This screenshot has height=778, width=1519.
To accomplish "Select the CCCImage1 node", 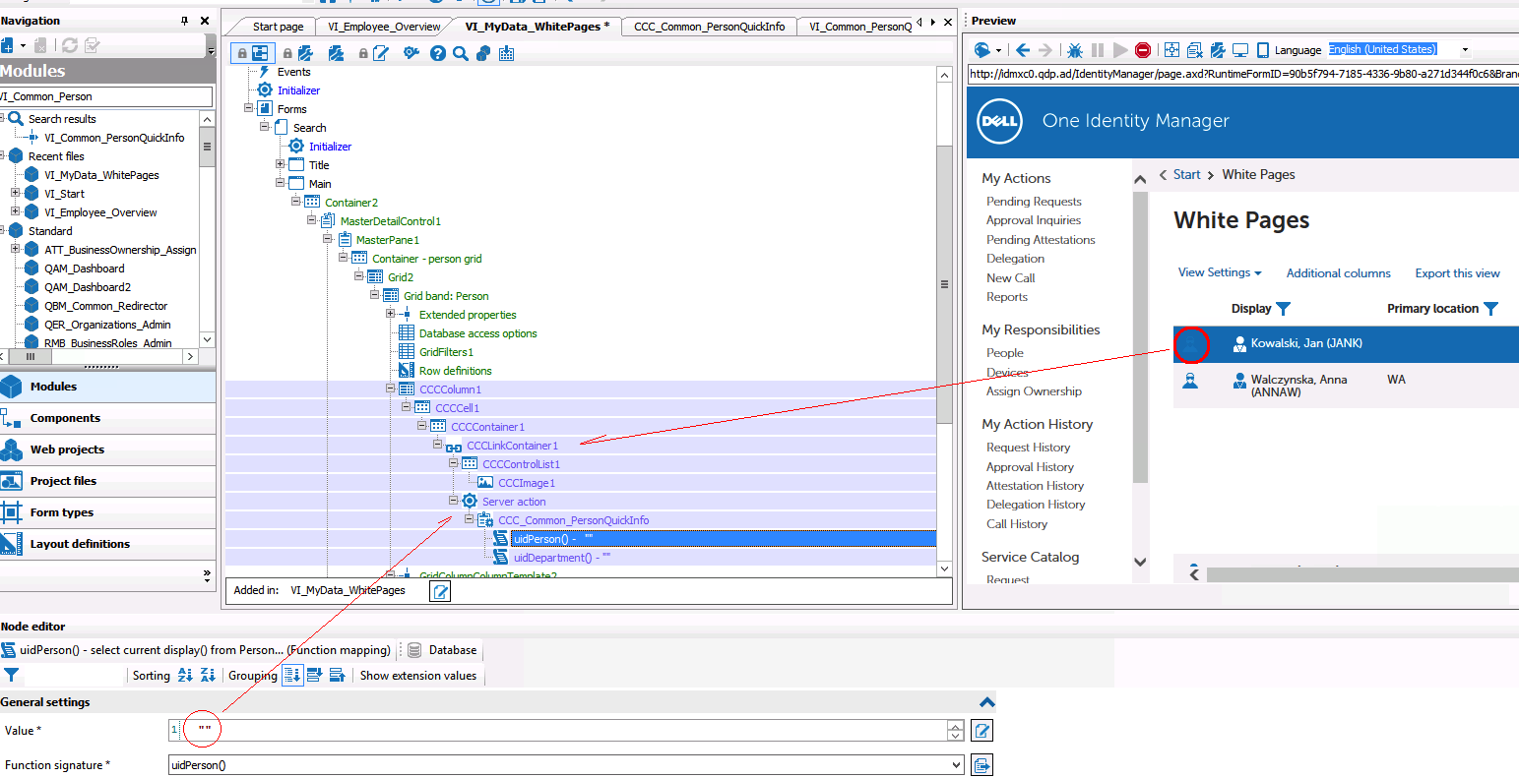I will (526, 483).
